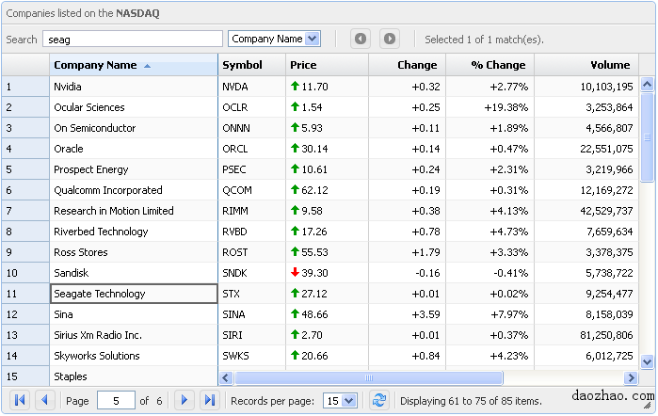Select the Skyworks Solutions cell
Screen dimensions: 658x416
click(134, 356)
